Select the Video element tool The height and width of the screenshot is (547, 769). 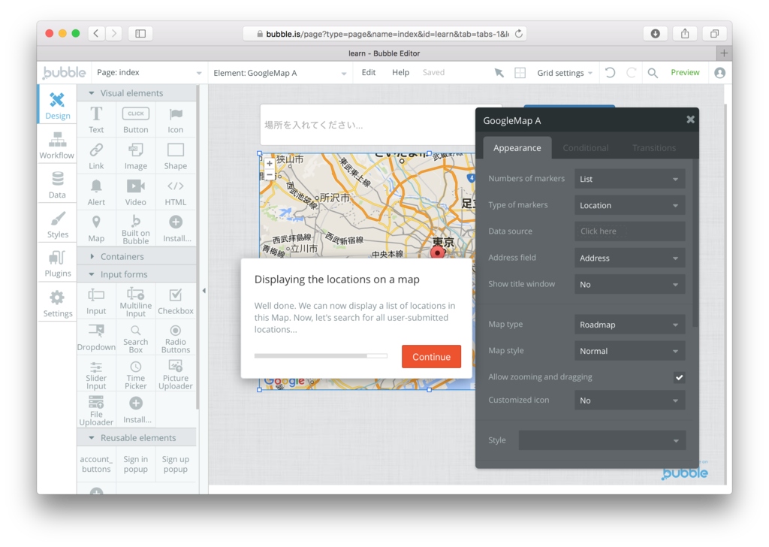coord(136,192)
